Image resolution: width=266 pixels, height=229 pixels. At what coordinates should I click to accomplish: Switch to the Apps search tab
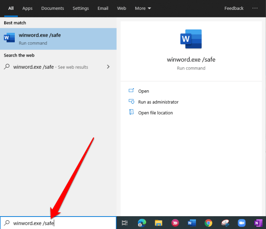pos(27,8)
